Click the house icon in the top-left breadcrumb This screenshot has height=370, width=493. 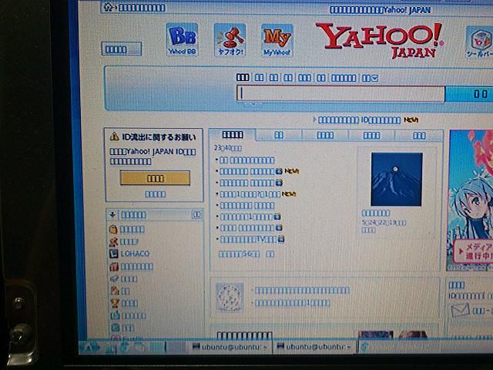(108, 7)
